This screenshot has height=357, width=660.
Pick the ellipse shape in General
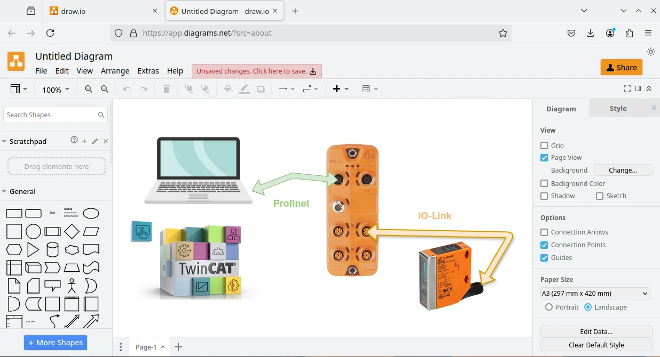click(91, 214)
